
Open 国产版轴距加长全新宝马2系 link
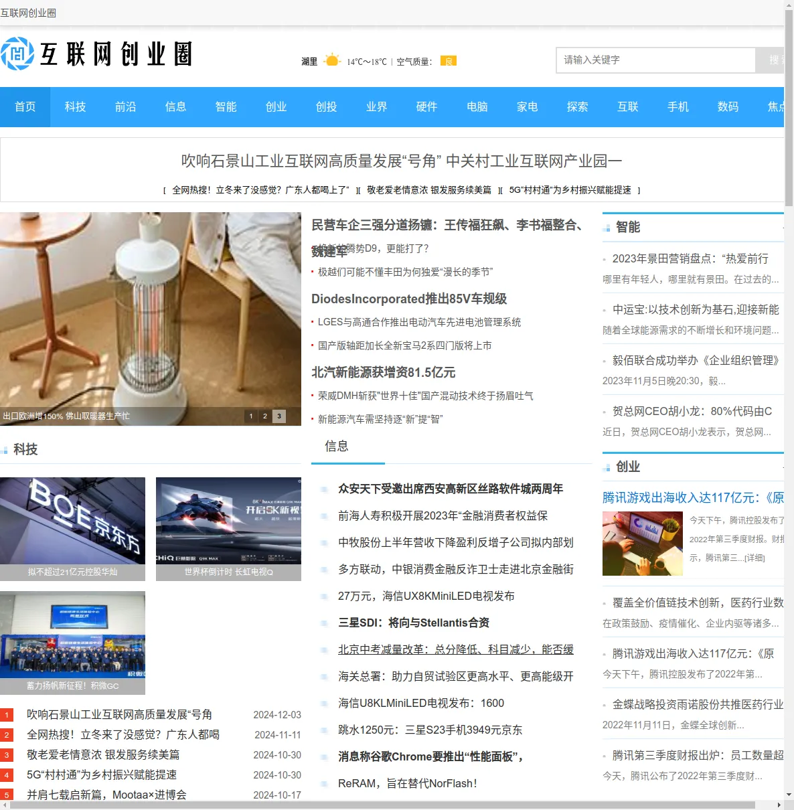click(x=404, y=345)
